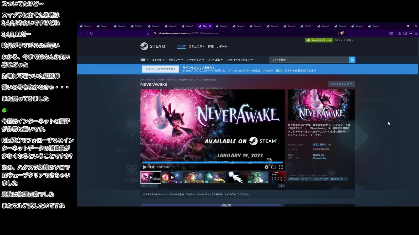This screenshot has width=419, height=235.
Task: Click the ログイン link
Action: 338,40
